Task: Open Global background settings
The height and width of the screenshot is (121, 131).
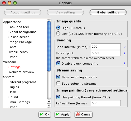Action: tap(22, 32)
